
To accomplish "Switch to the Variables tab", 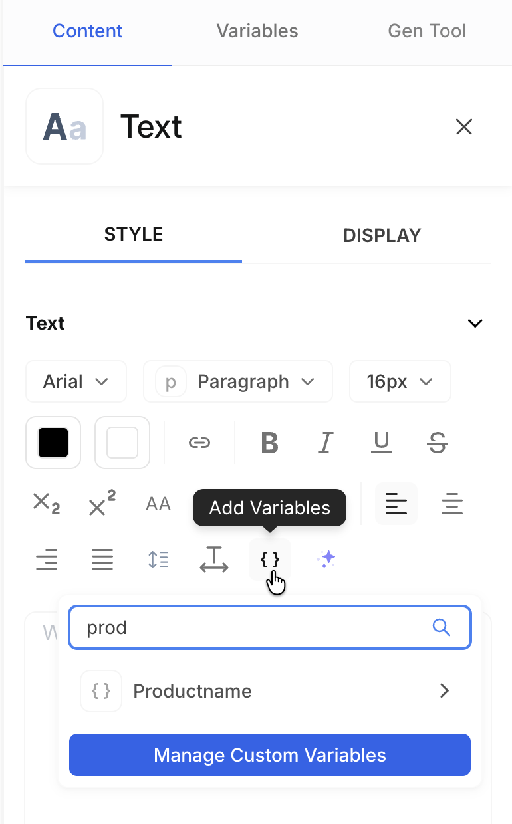I will (x=257, y=31).
